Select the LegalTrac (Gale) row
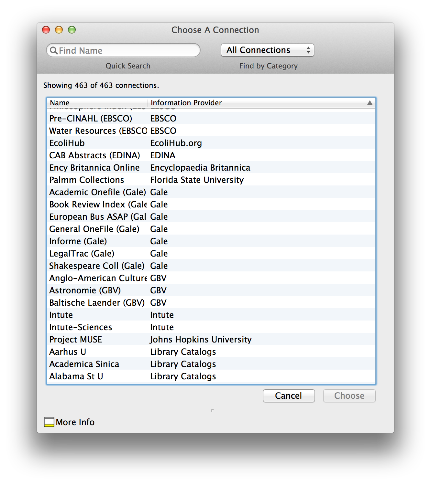The image size is (431, 484). click(x=211, y=253)
